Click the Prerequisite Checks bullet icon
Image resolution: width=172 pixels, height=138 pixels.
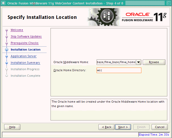pyautogui.click(x=7, y=43)
